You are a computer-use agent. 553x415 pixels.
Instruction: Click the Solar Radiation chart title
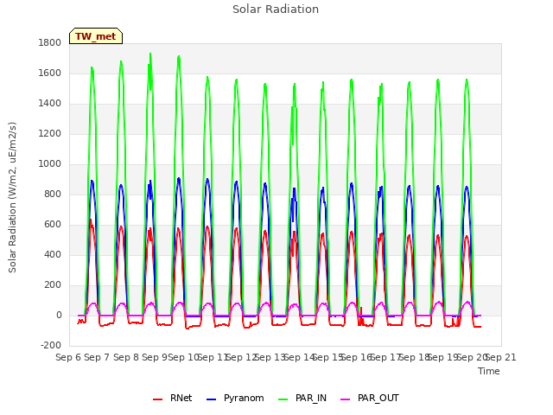click(276, 10)
